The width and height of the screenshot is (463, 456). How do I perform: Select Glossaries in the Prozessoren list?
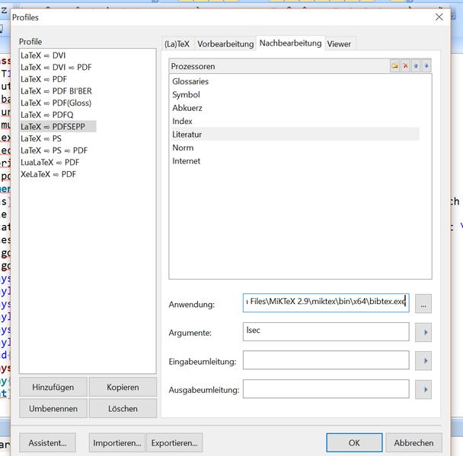190,81
